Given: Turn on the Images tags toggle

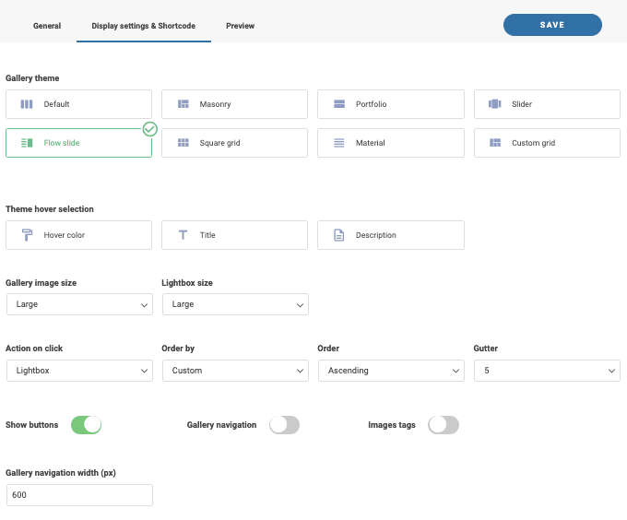Looking at the screenshot, I should [x=444, y=425].
